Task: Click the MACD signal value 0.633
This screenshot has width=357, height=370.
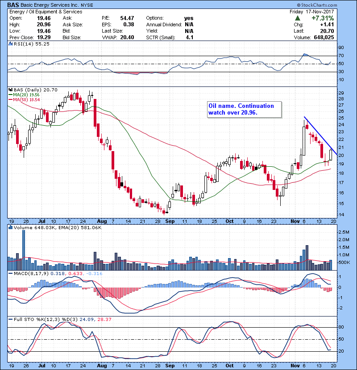Action: (x=75, y=274)
